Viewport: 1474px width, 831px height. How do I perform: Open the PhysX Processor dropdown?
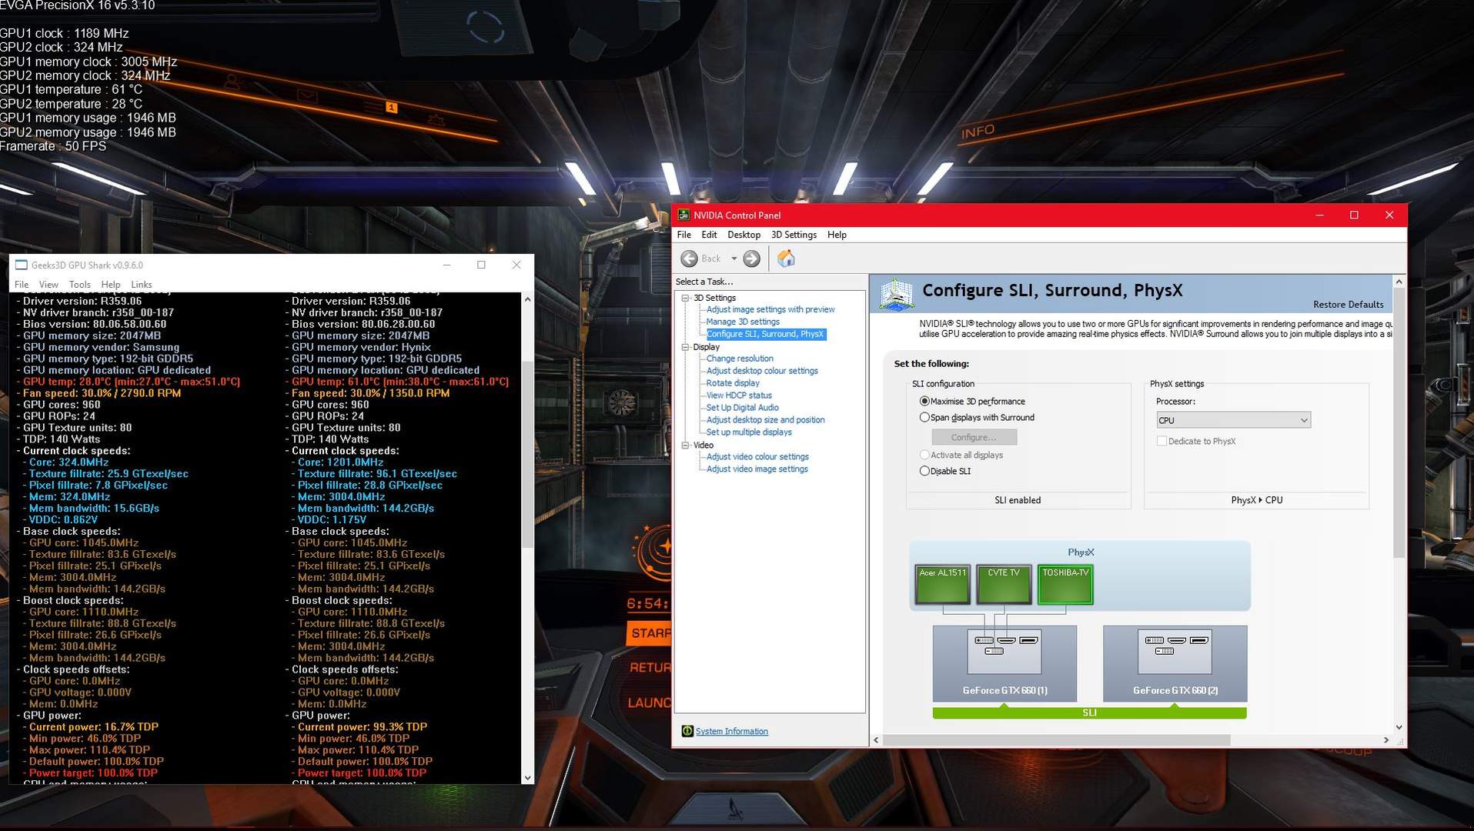click(1233, 420)
